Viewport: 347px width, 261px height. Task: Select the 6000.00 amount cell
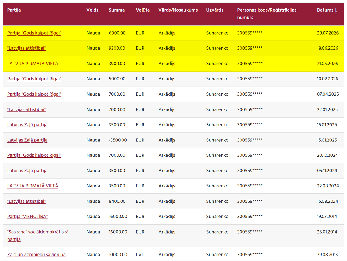tap(117, 33)
